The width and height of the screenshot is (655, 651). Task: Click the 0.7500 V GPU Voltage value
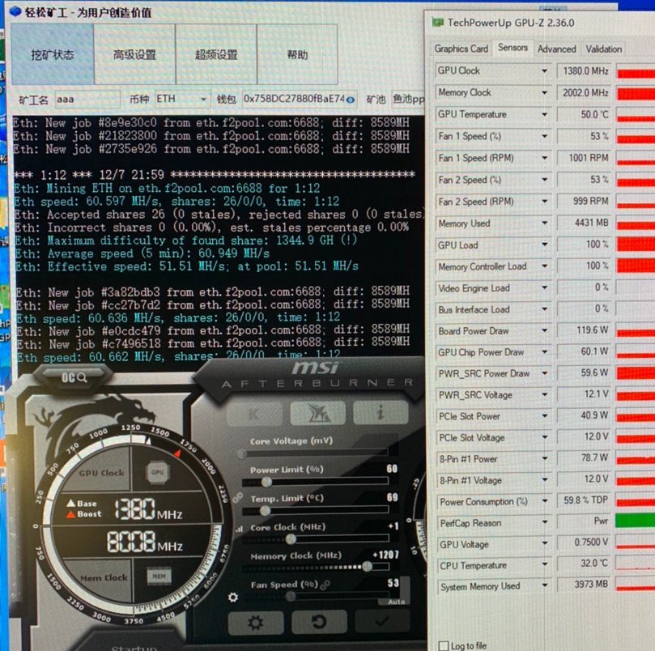point(584,542)
